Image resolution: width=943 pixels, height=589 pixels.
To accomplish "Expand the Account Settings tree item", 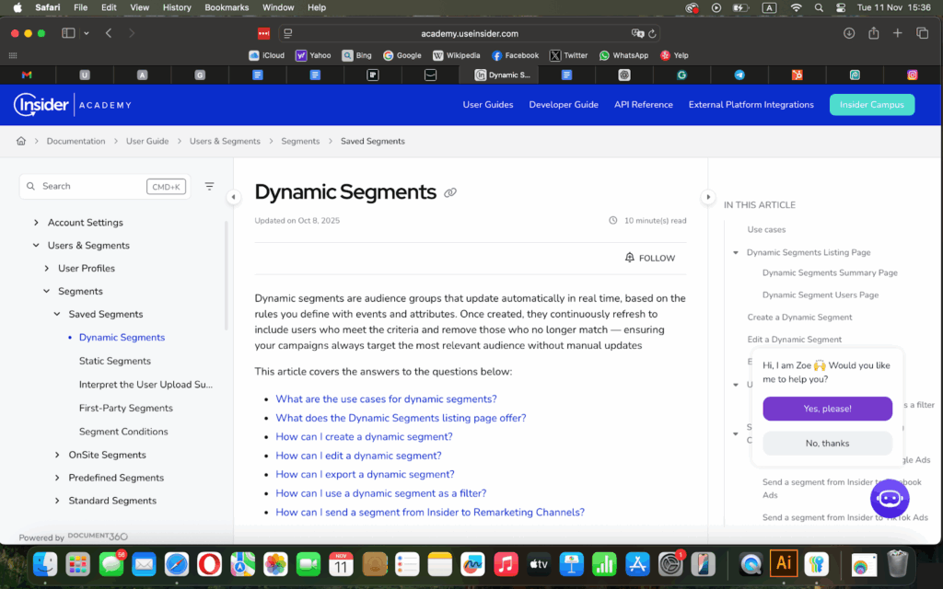I will point(36,223).
